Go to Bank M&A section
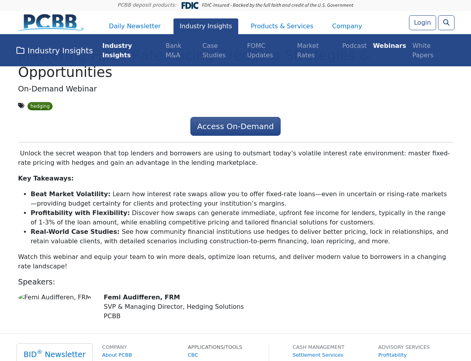 point(173,51)
